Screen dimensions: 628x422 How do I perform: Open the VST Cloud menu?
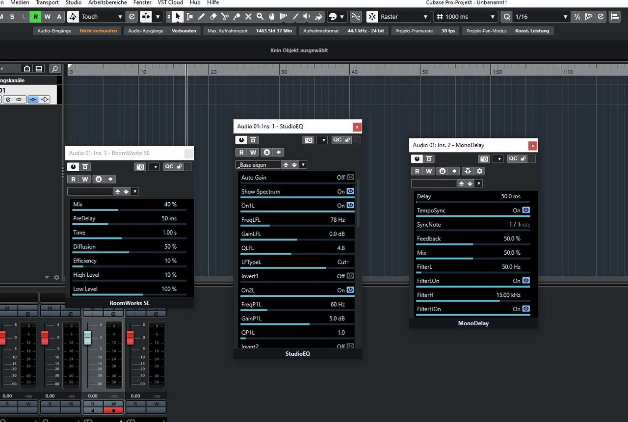170,3
